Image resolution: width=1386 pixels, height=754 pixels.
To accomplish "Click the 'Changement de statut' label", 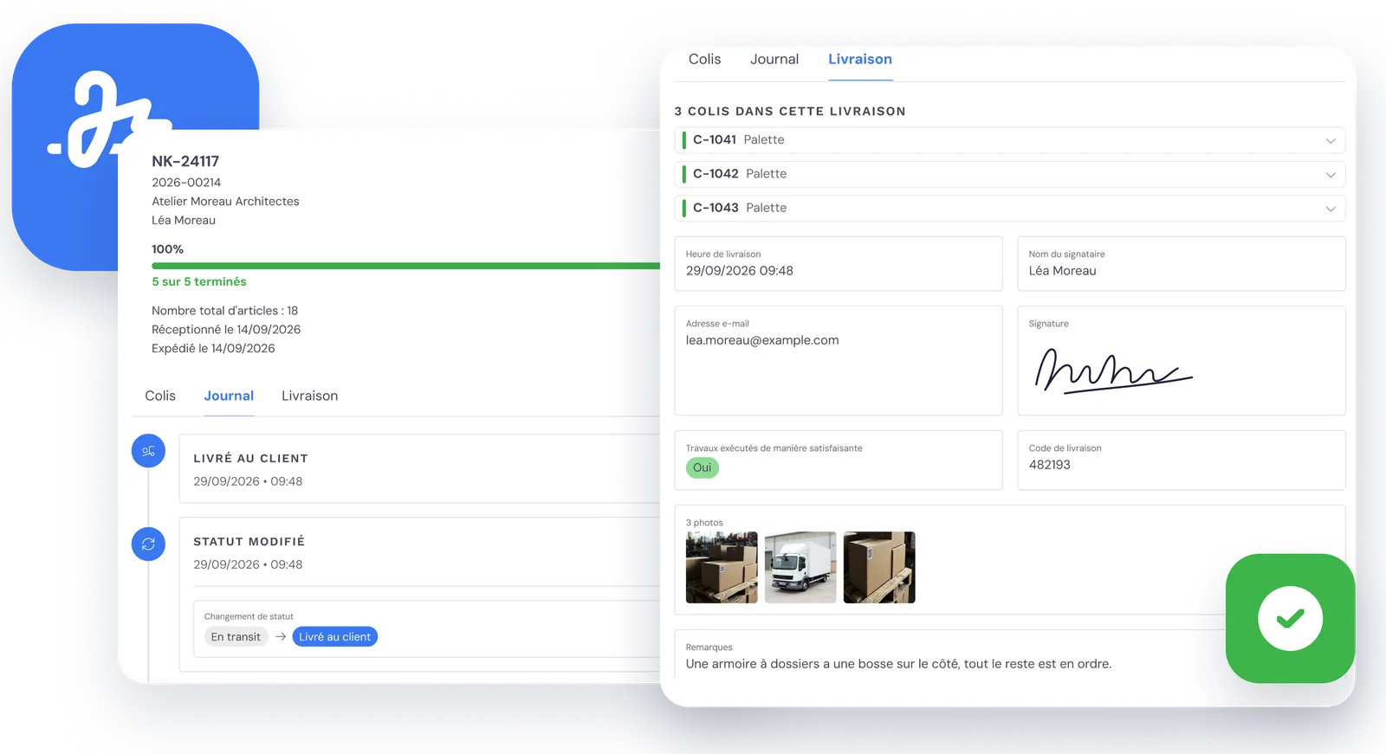I will point(249,616).
